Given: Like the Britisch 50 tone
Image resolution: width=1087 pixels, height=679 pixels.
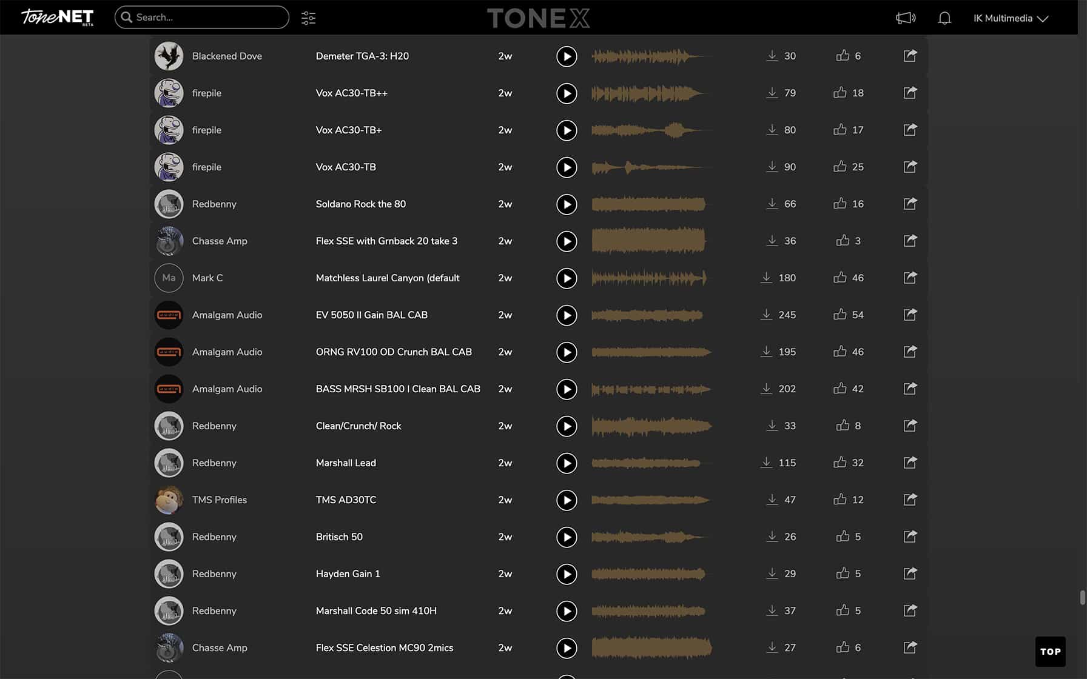Looking at the screenshot, I should click(x=843, y=536).
